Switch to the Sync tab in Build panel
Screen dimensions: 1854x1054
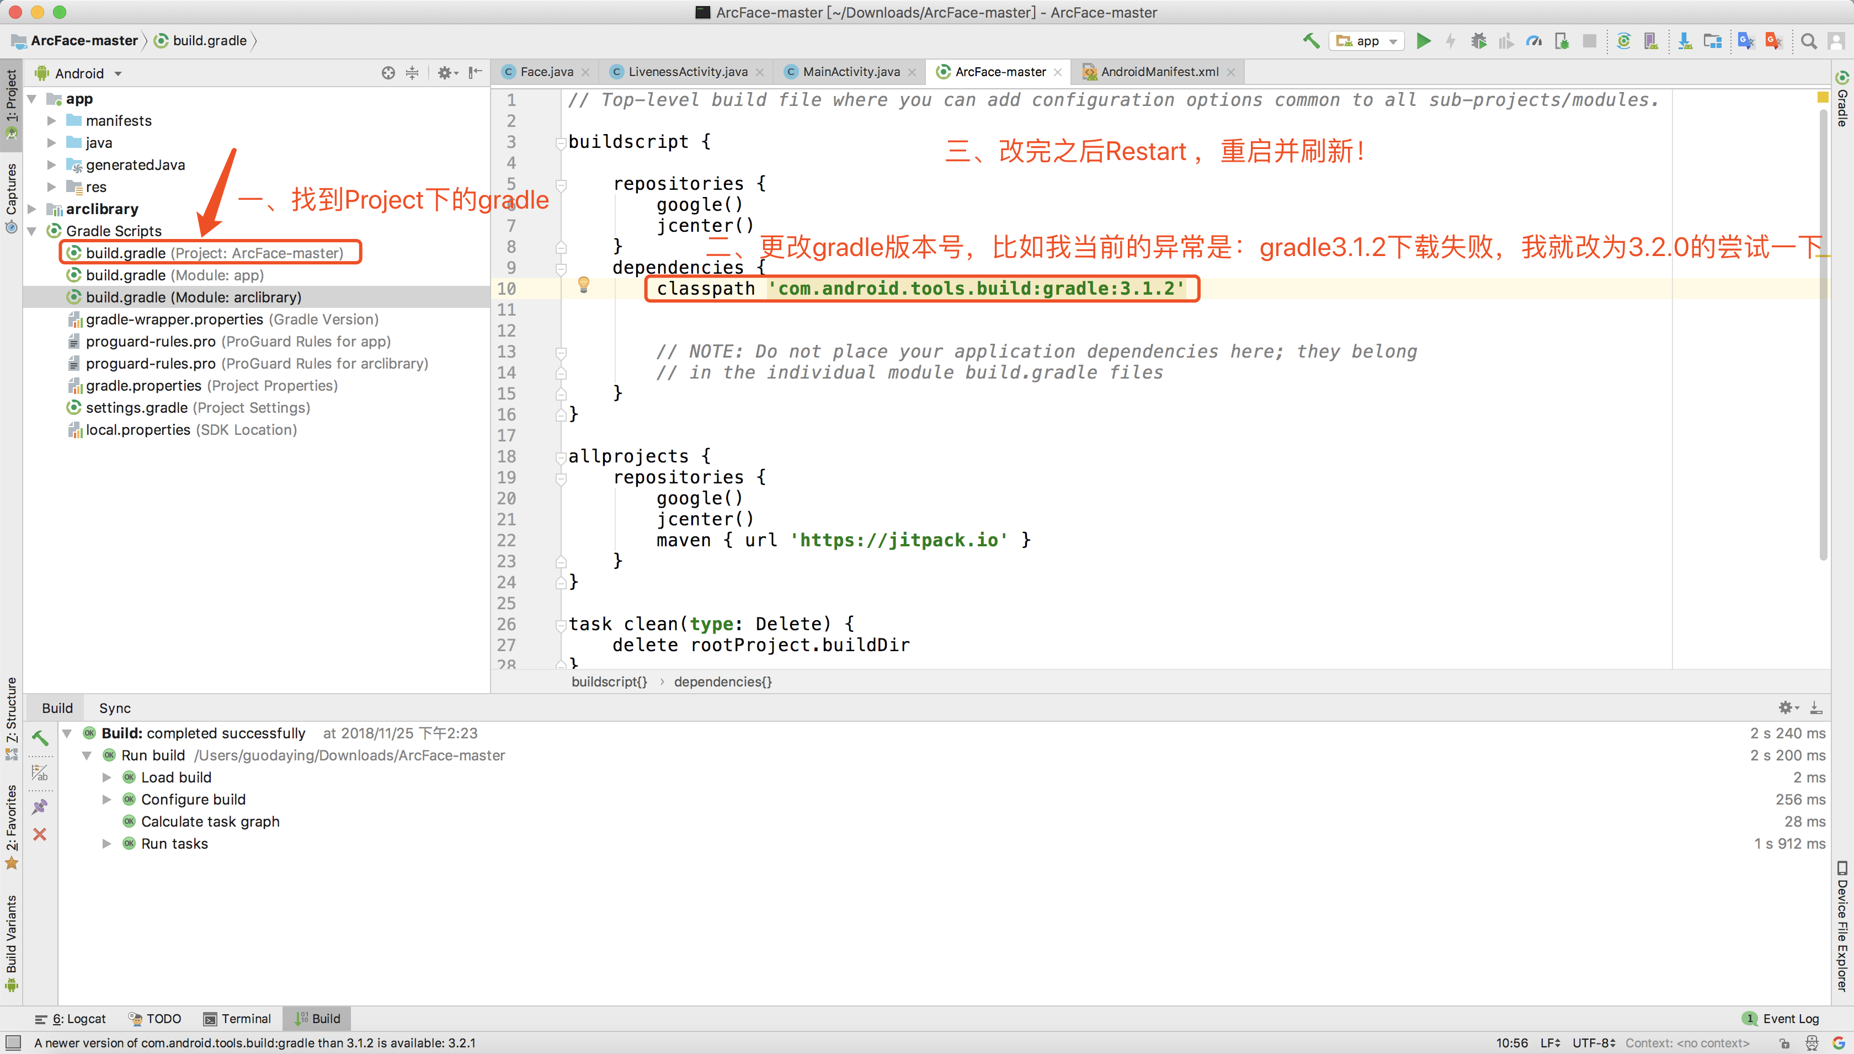click(114, 708)
